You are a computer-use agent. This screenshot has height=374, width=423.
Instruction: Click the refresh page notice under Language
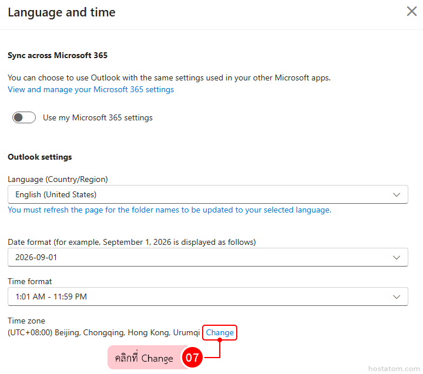tap(169, 210)
